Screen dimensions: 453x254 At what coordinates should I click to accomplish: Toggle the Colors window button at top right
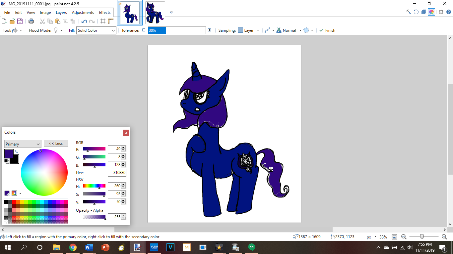pos(431,12)
